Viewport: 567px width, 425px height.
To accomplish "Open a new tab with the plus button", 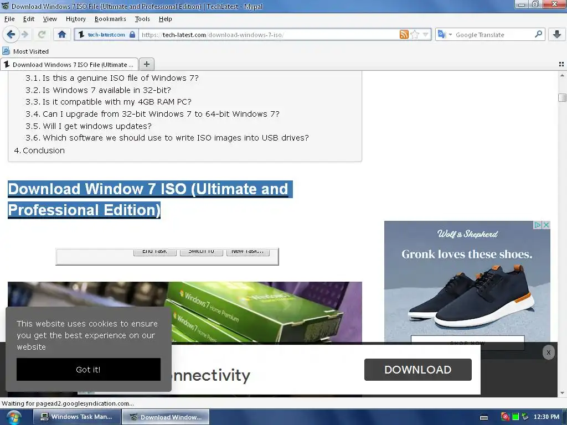I will coord(146,64).
